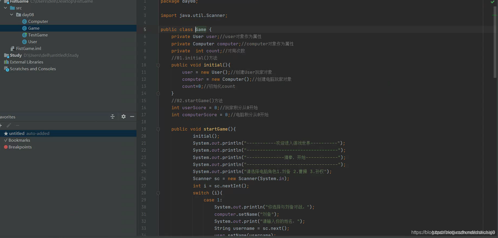This screenshot has width=498, height=238.
Task: Open Favorites panel settings gear
Action: 123,117
